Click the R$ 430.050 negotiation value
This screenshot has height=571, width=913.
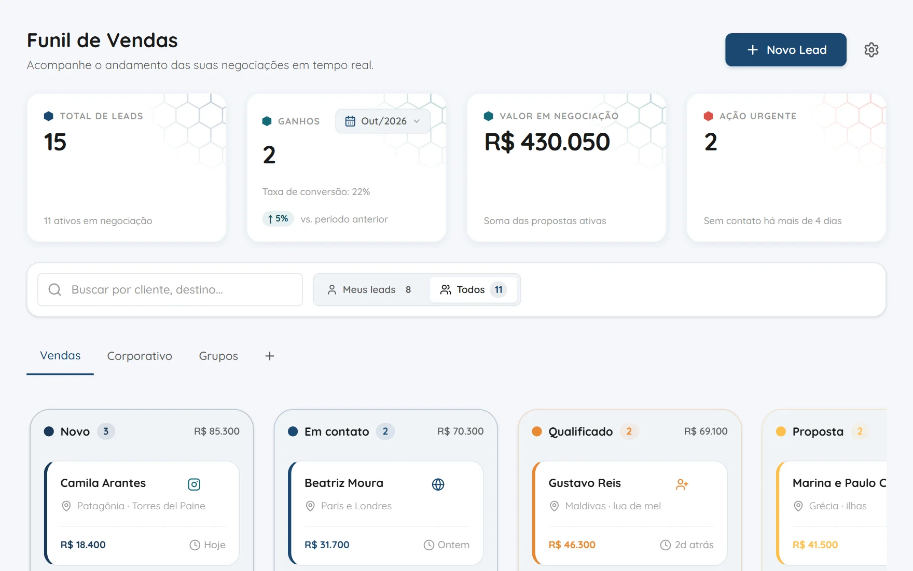tap(547, 142)
